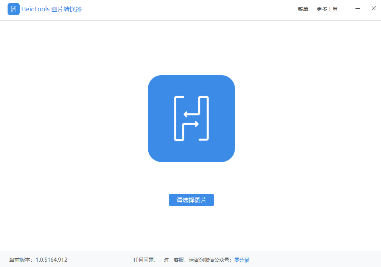This screenshot has height=267, width=381.
Task: Open the 零分猫 WeChat account link
Action: [242, 260]
